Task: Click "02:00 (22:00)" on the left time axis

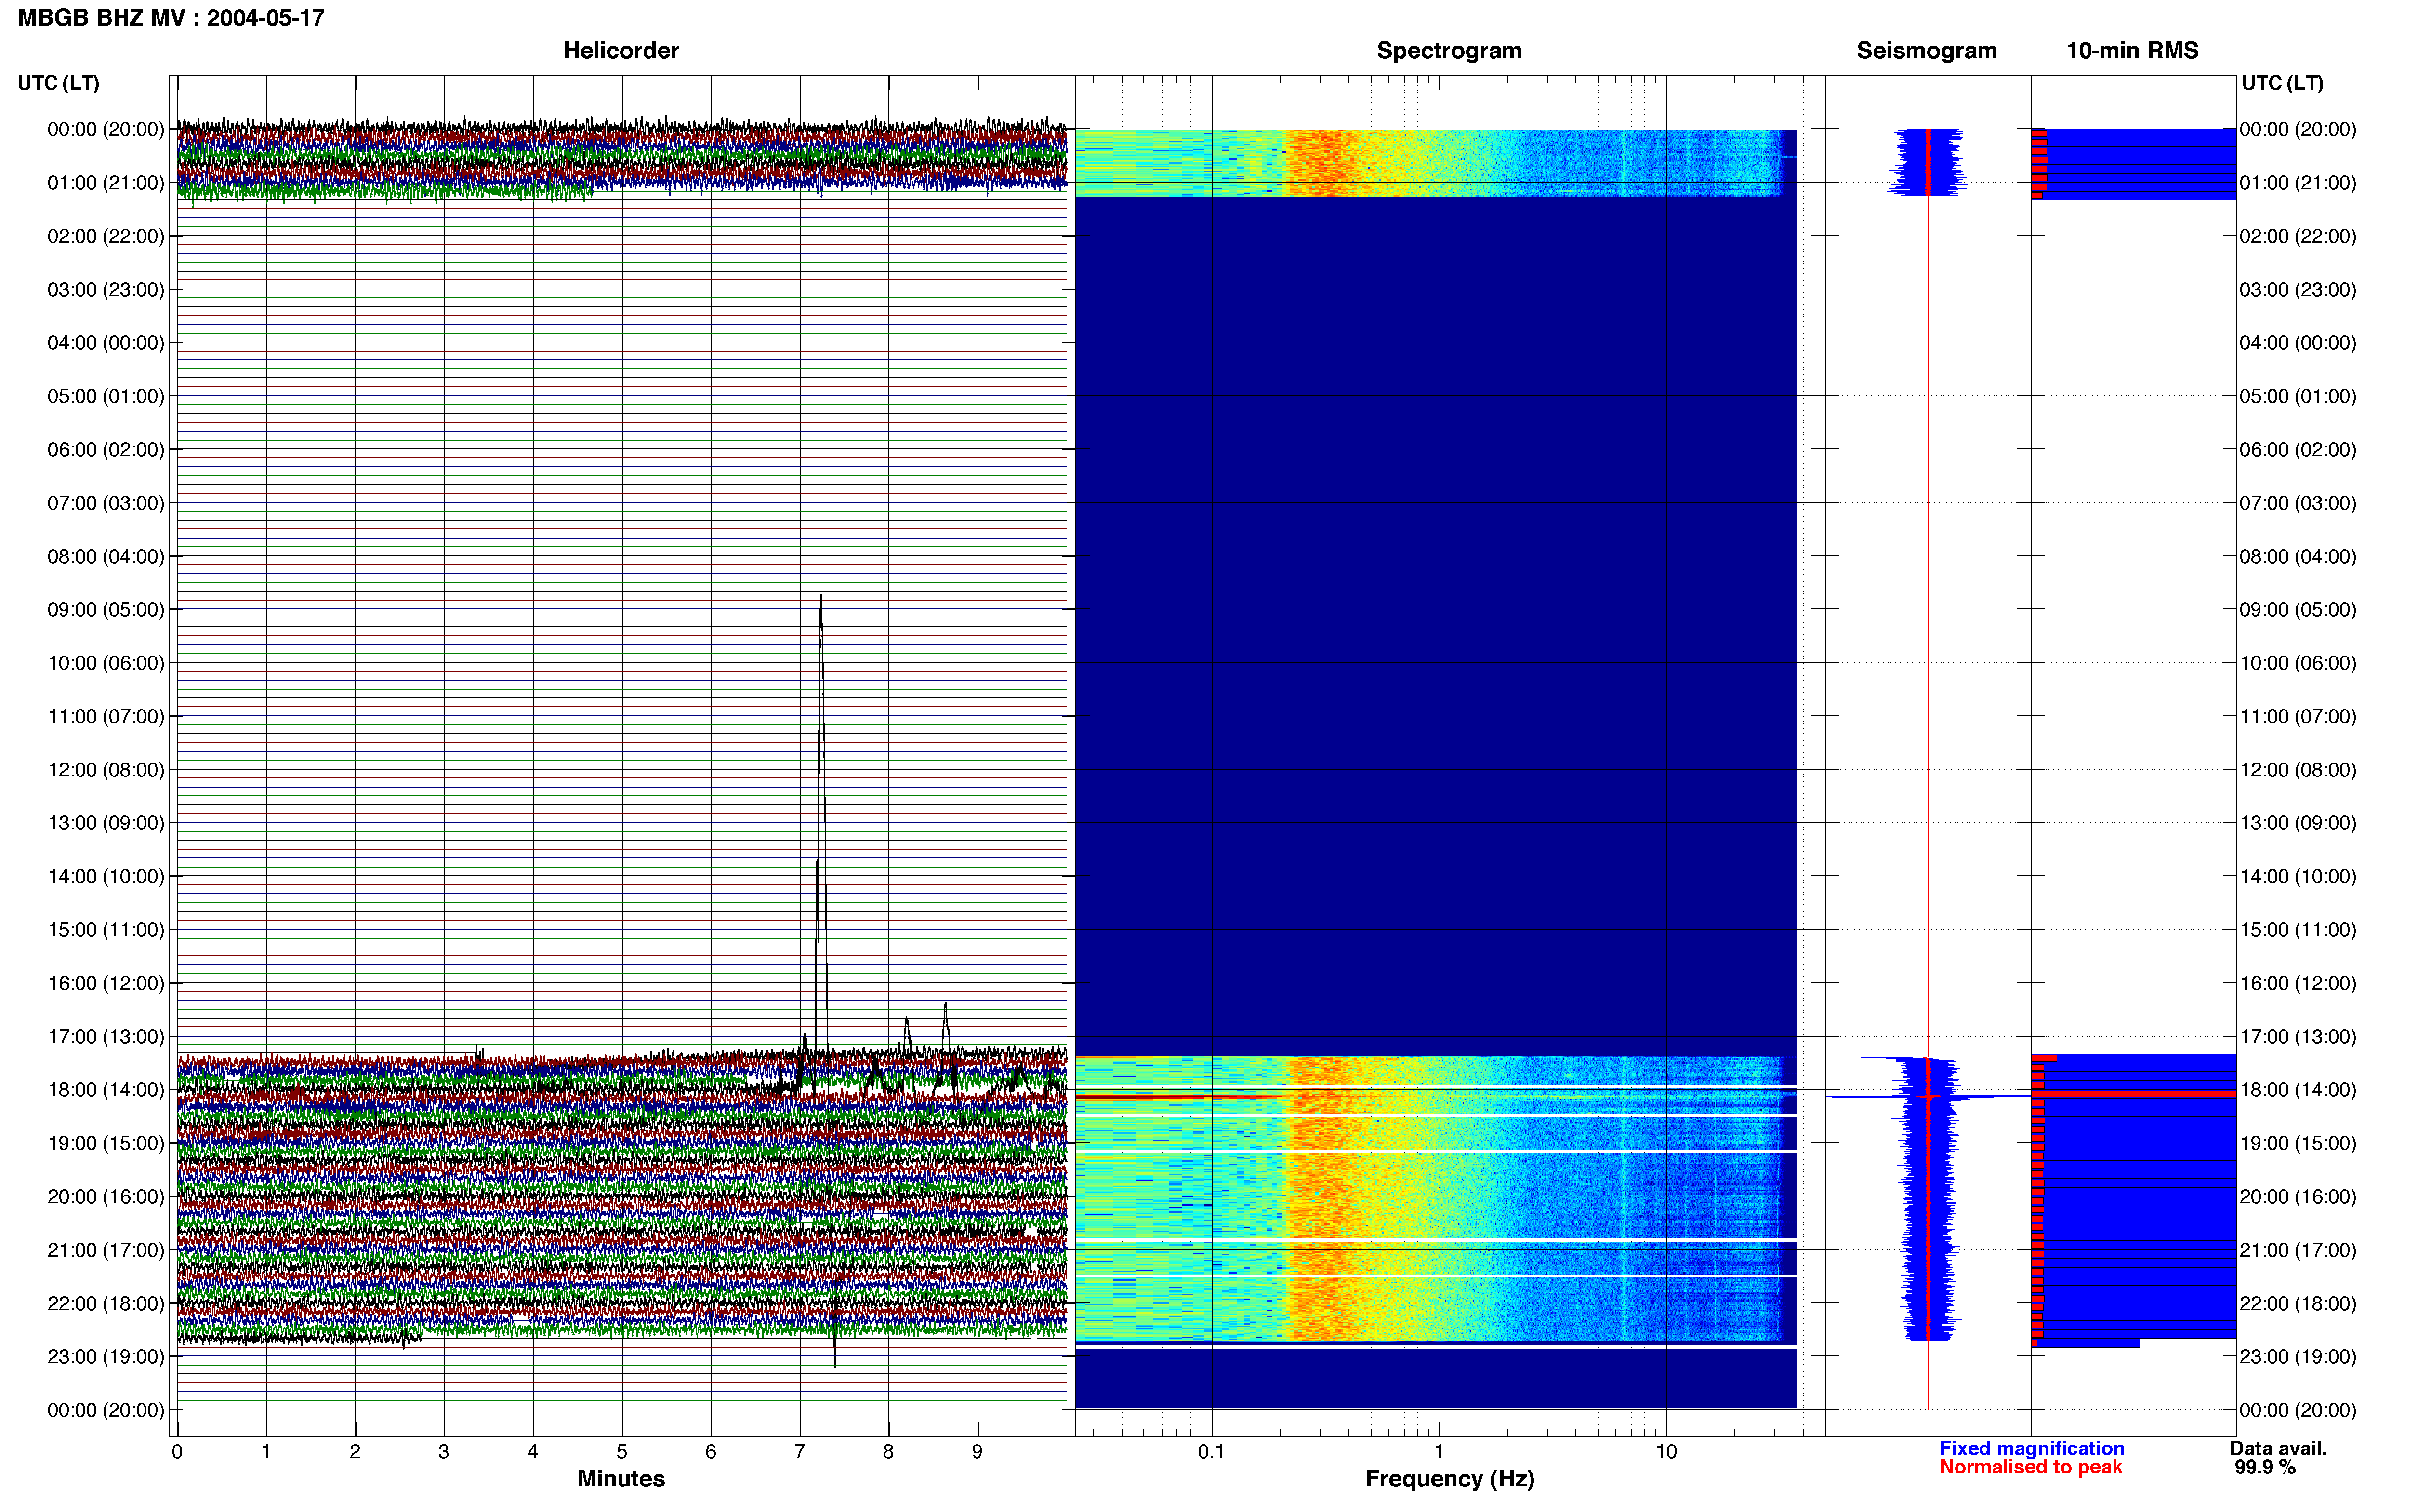Action: tap(105, 236)
